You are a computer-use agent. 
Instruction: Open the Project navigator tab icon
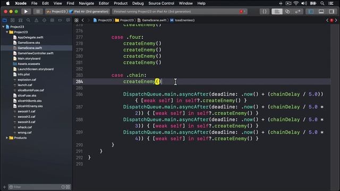point(5,20)
